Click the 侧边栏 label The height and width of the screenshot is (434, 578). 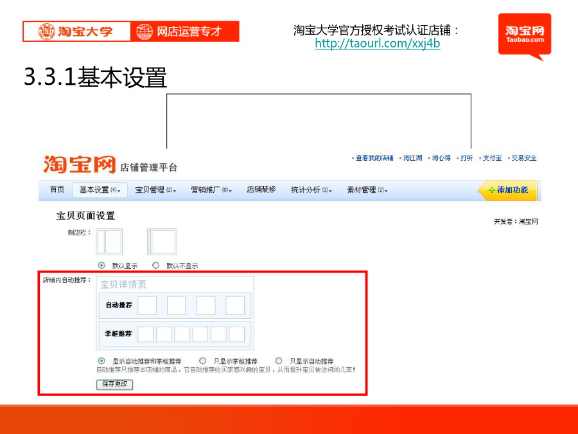tap(79, 233)
